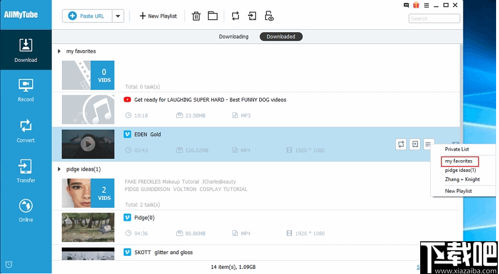Click the scheduler clock icon at sidebar bottom
The width and height of the screenshot is (499, 274).
tap(9, 264)
